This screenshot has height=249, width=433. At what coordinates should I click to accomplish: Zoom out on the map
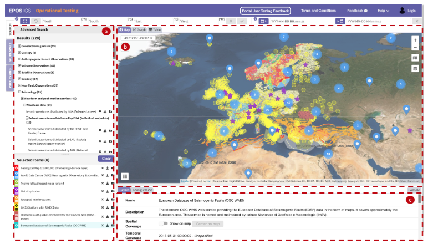click(x=415, y=48)
